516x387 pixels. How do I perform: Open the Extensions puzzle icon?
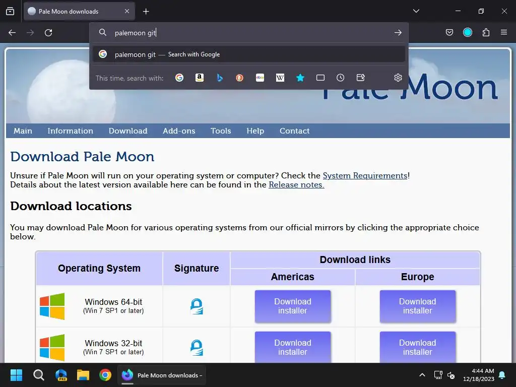coord(486,32)
